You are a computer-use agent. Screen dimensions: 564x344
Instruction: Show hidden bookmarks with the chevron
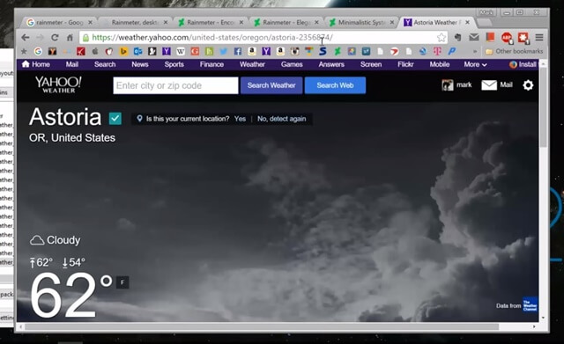click(x=475, y=51)
